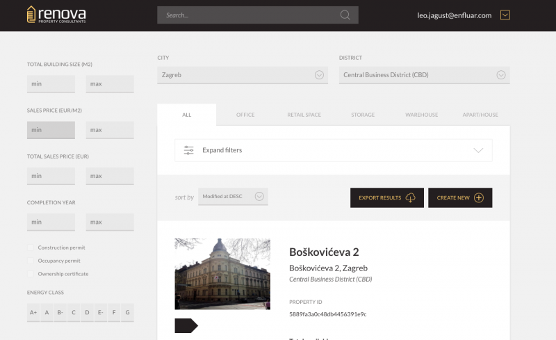Switch to the ALL tab
556x340 pixels.
[187, 115]
